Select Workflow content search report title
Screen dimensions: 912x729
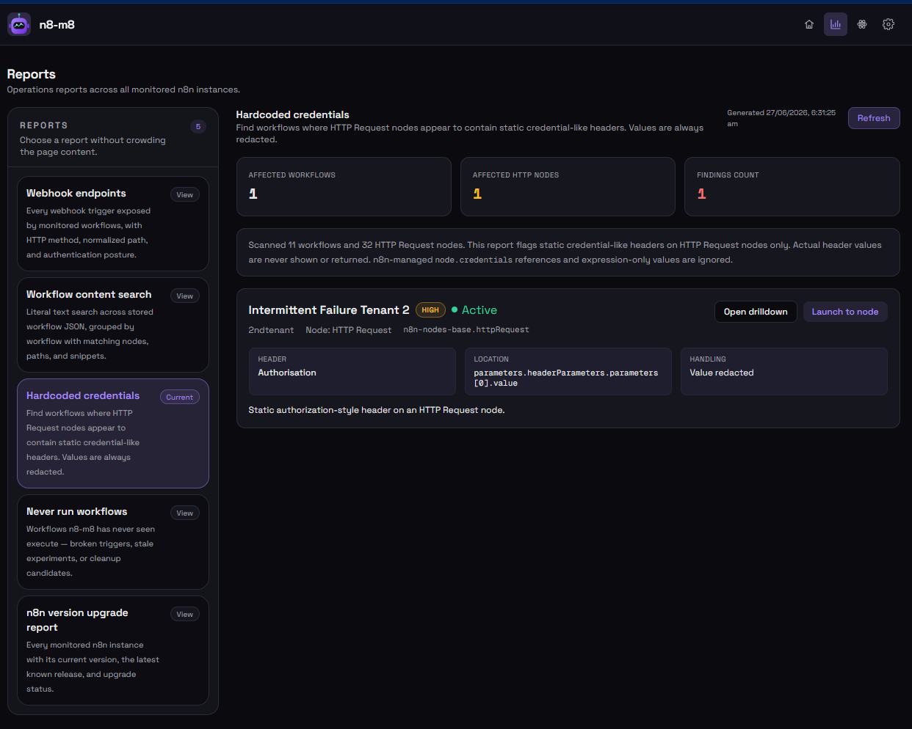(x=89, y=294)
